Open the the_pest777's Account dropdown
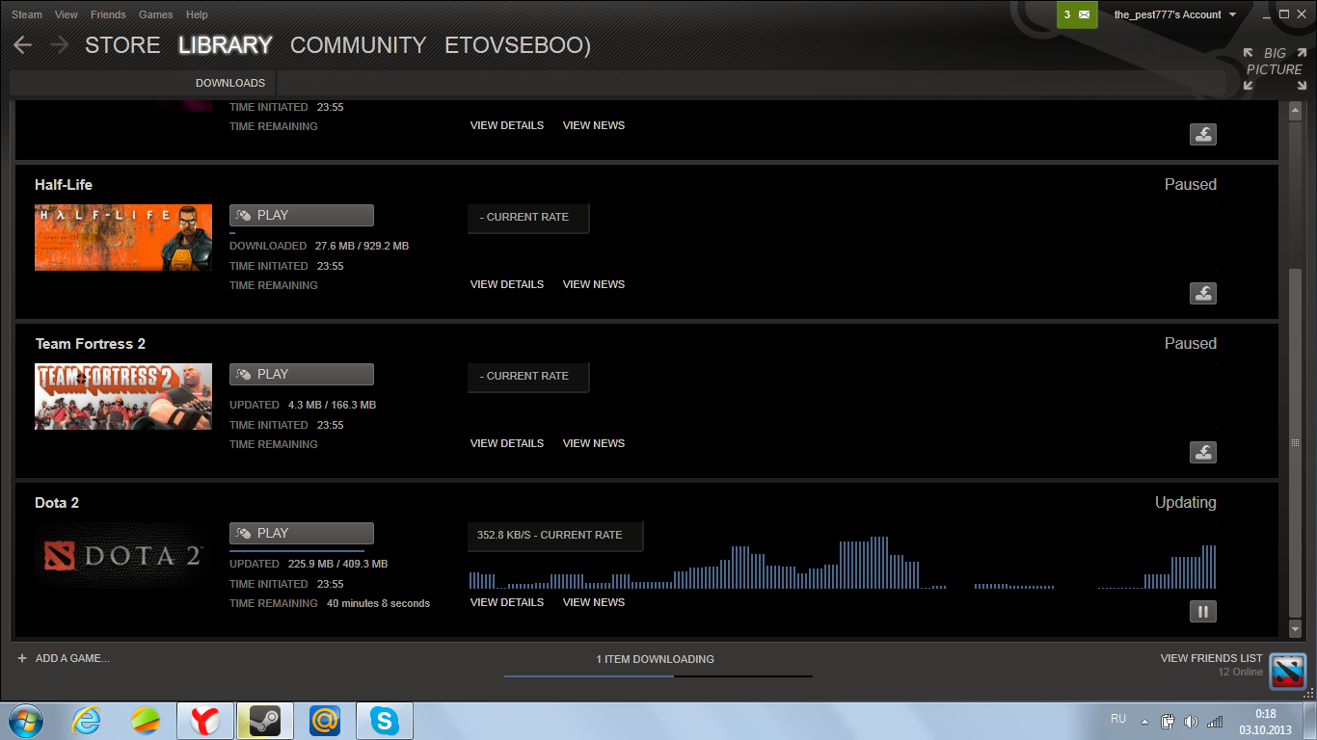This screenshot has height=740, width=1317. point(1174,14)
